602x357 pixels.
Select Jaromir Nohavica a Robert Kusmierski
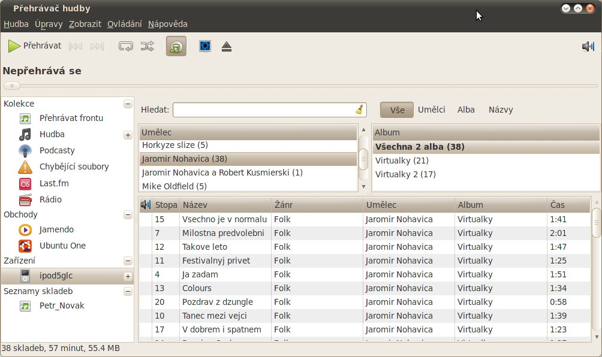coord(248,173)
